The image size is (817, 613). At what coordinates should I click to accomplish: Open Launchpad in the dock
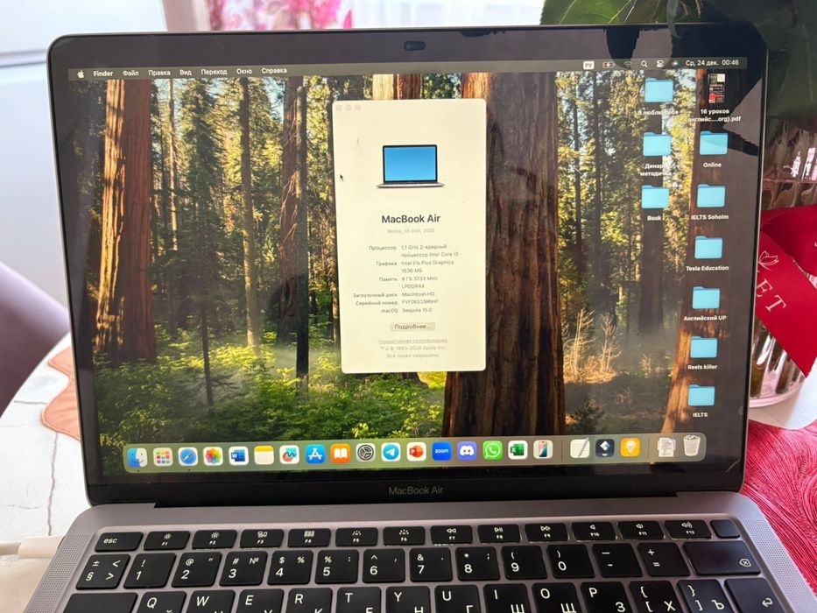[x=163, y=457]
